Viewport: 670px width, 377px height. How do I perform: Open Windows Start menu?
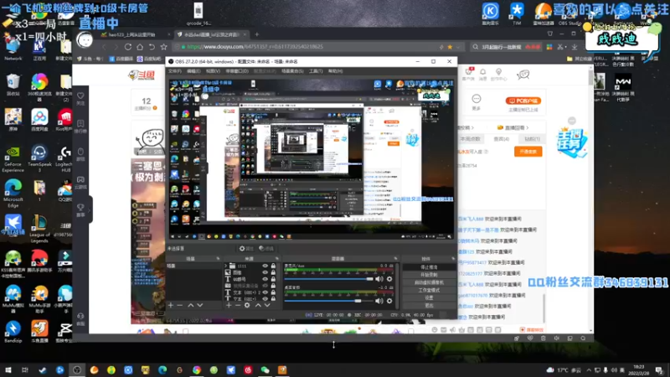[8, 369]
